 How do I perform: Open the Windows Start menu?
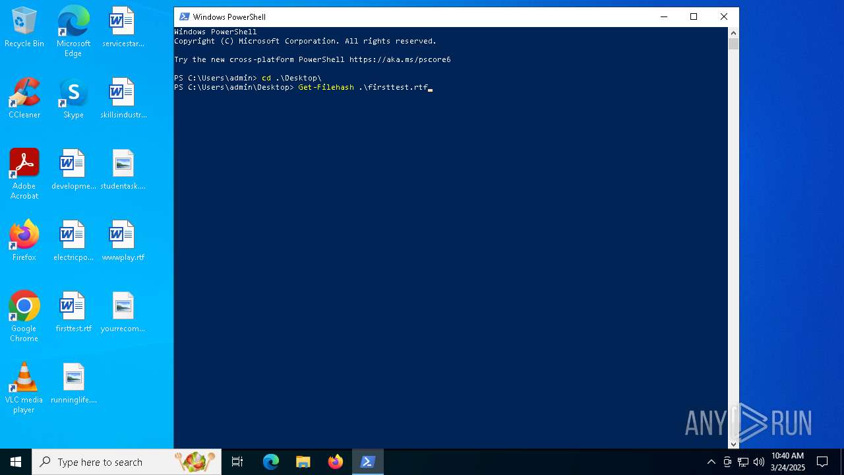16,462
